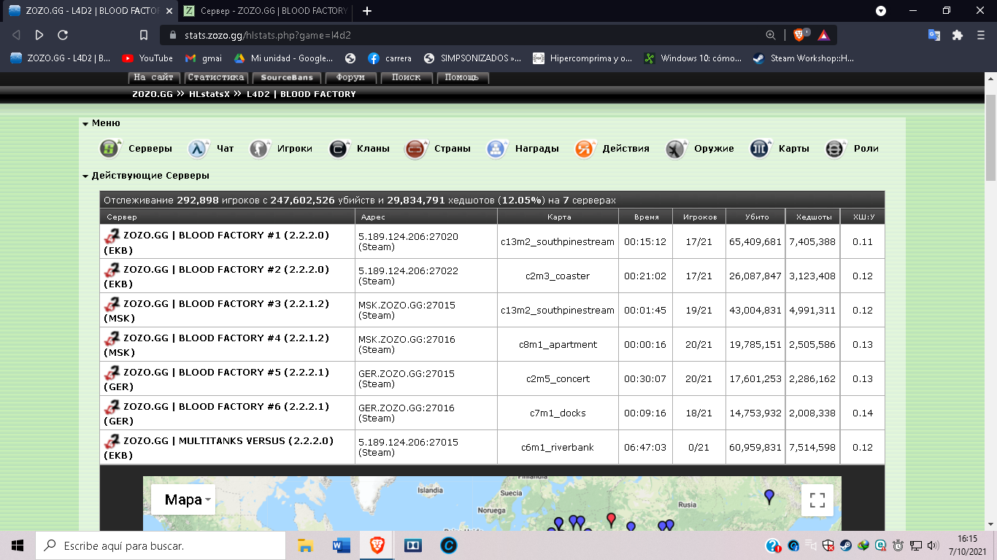Open the Серверы section icon
Screen dimensions: 997x560
[x=109, y=149]
